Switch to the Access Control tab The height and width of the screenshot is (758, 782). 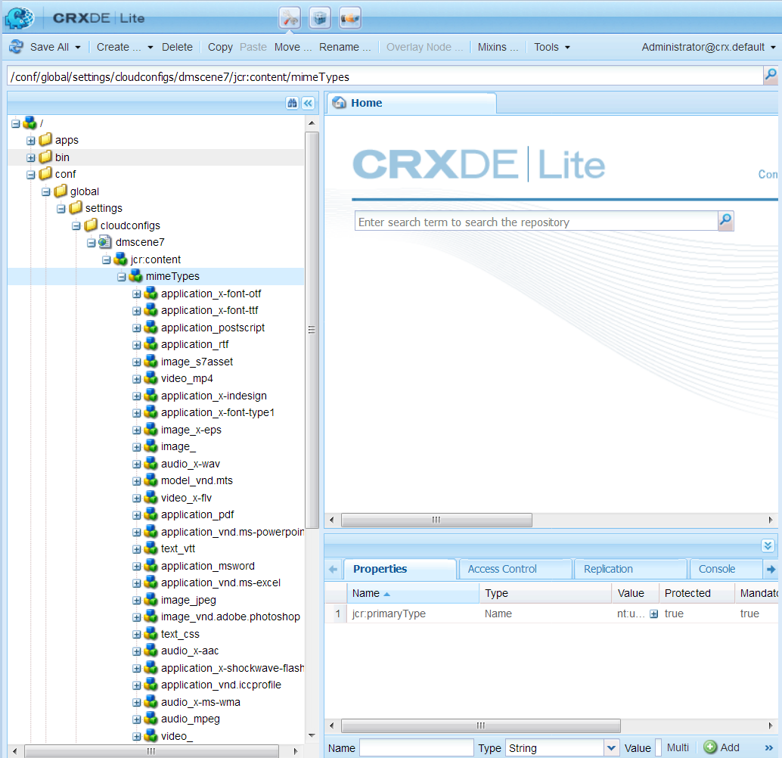(502, 569)
